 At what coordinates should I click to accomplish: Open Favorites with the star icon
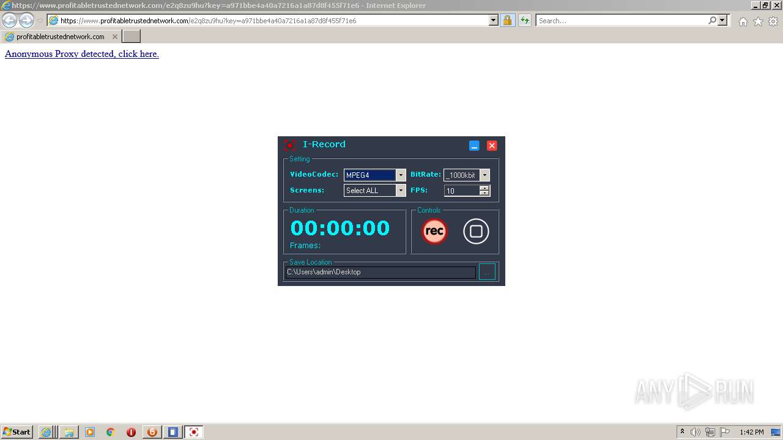click(758, 21)
